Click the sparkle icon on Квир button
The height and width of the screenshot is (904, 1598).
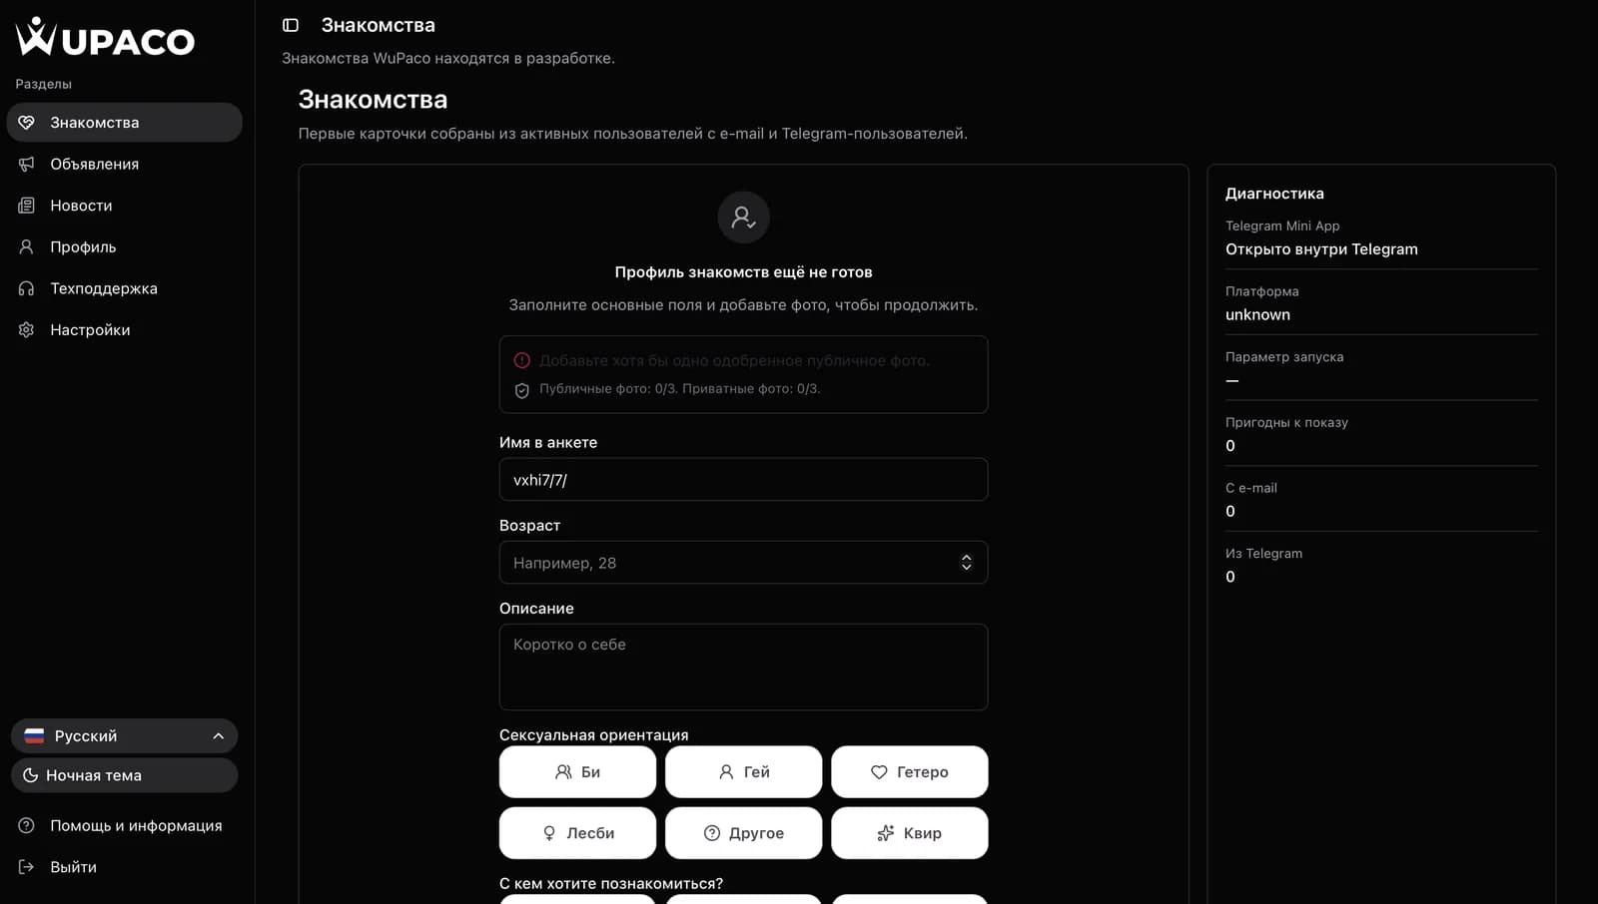click(886, 833)
